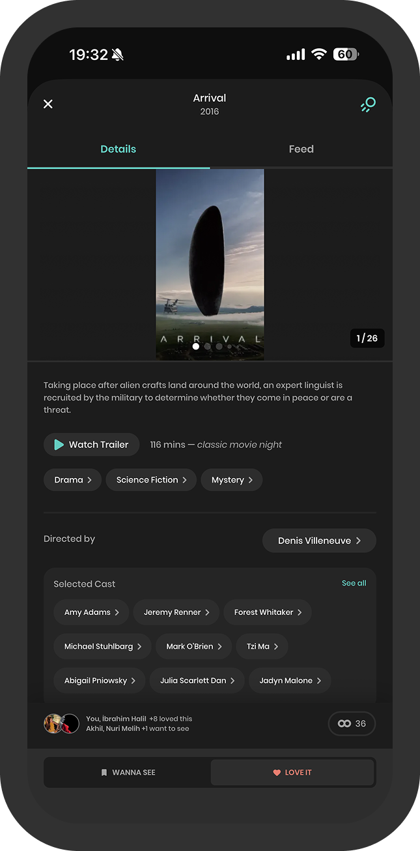Open the Drama genre chip
The image size is (420, 851).
[72, 480]
